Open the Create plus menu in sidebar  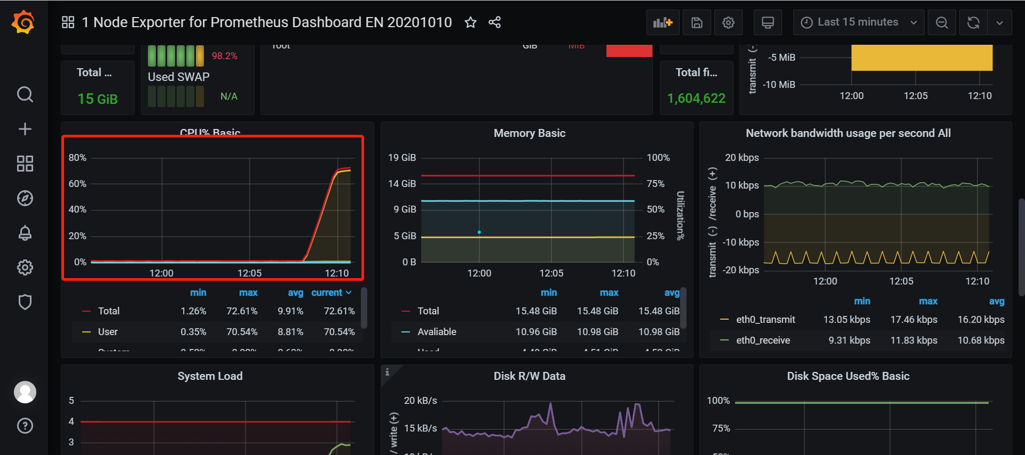tap(25, 129)
